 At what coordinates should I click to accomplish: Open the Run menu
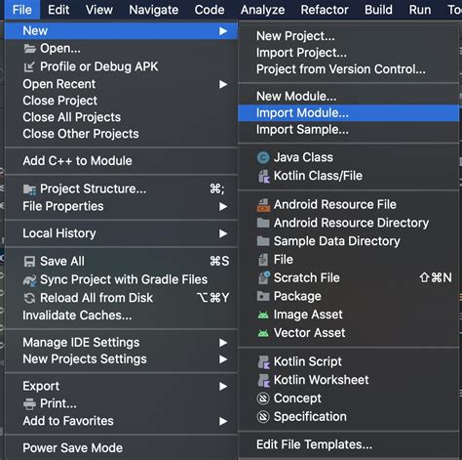point(420,10)
